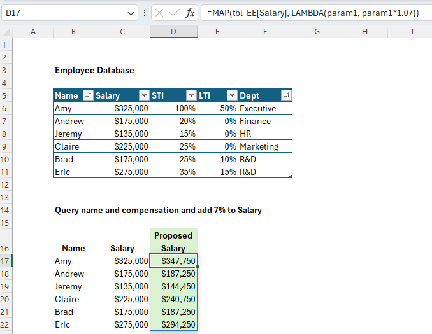The image size is (432, 334).
Task: Click the fill handle of cell D17
Action: pos(198,267)
